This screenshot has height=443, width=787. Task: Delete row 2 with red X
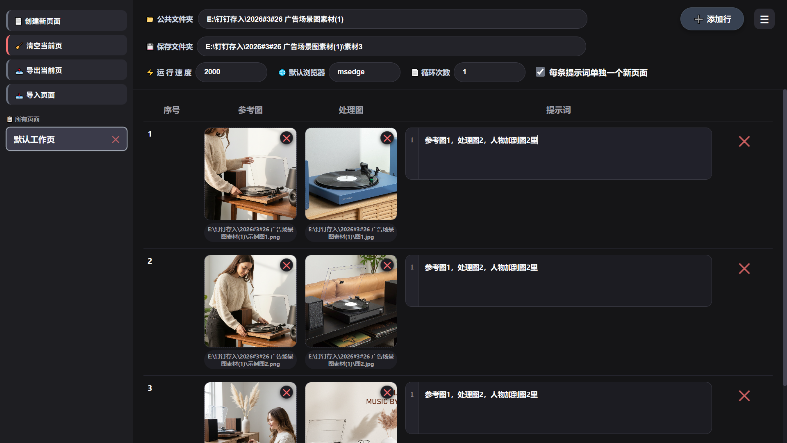pyautogui.click(x=744, y=269)
